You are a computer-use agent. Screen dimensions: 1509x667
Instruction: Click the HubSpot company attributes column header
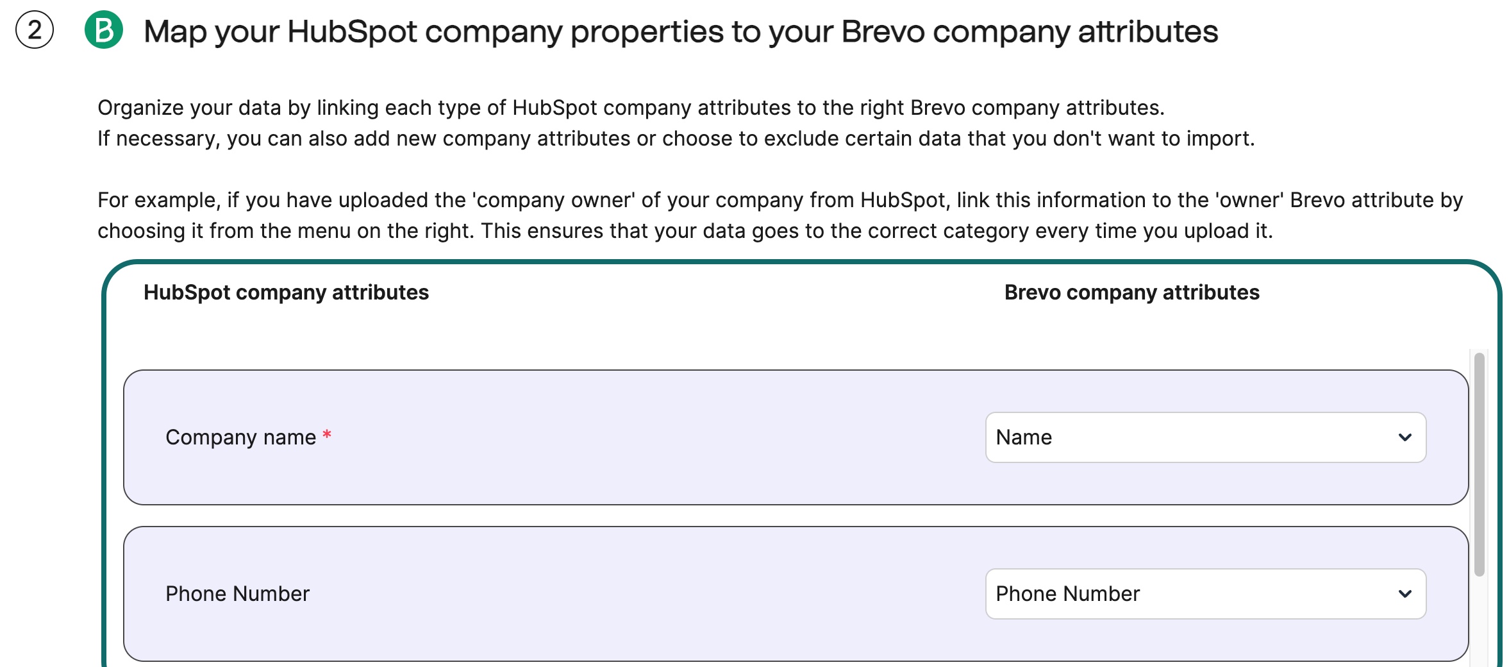[x=287, y=292]
